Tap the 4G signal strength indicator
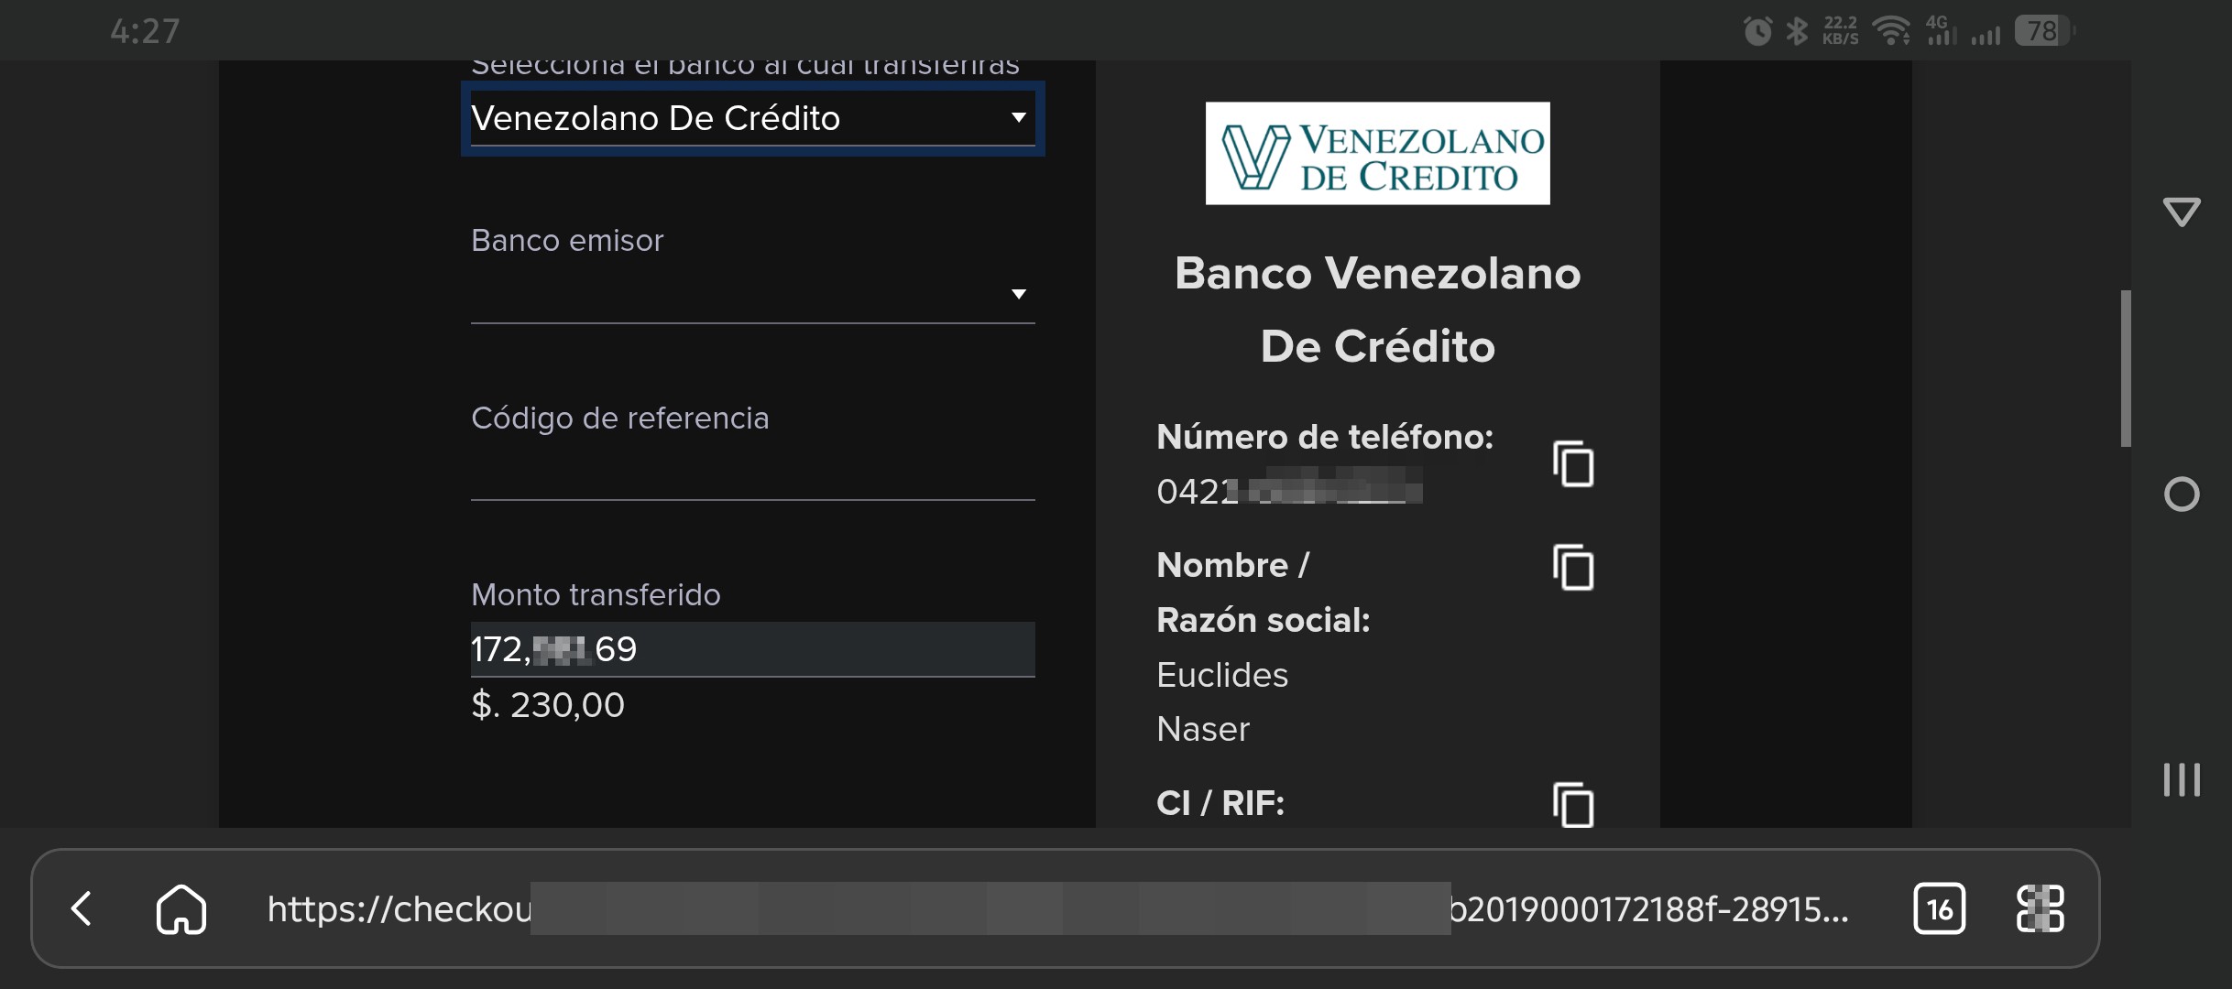 1941,31
